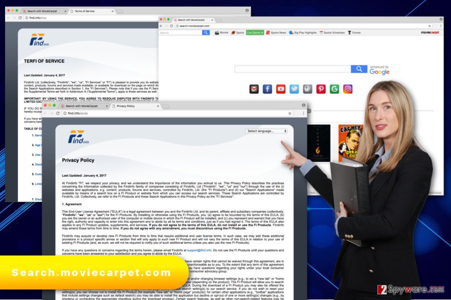
Task: Switch to Search with MovieCarpet tab in Terms window
Action: (44, 11)
